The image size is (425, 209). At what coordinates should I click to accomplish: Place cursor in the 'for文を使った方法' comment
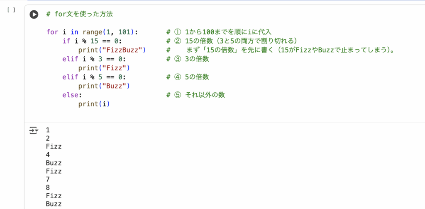(x=80, y=14)
